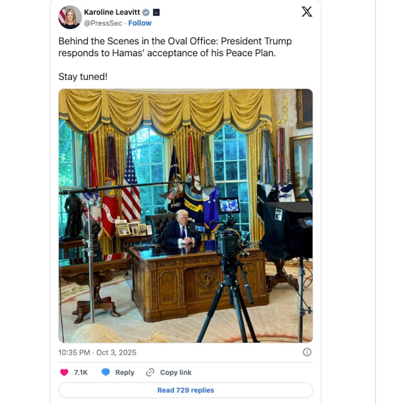Click the 'Behind the Scenes' tweet text
Image resolution: width=404 pixels, height=404 pixels.
175,47
